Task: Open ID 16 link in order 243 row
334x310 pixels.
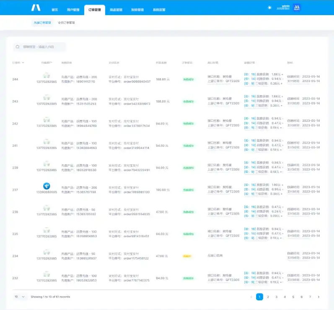Action: click(250, 96)
